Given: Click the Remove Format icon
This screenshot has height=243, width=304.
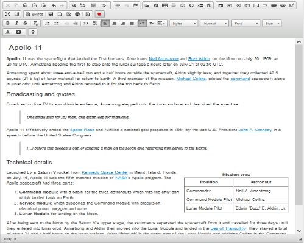Looking at the screenshot, I should pos(35,23).
